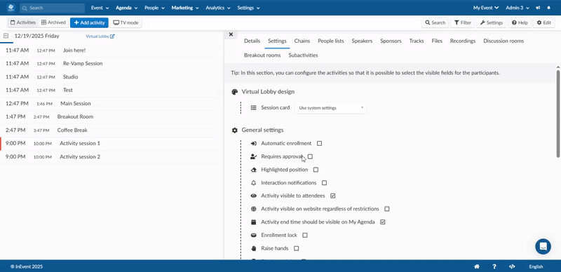
Task: Click the TV mode button
Action: [x=126, y=22]
